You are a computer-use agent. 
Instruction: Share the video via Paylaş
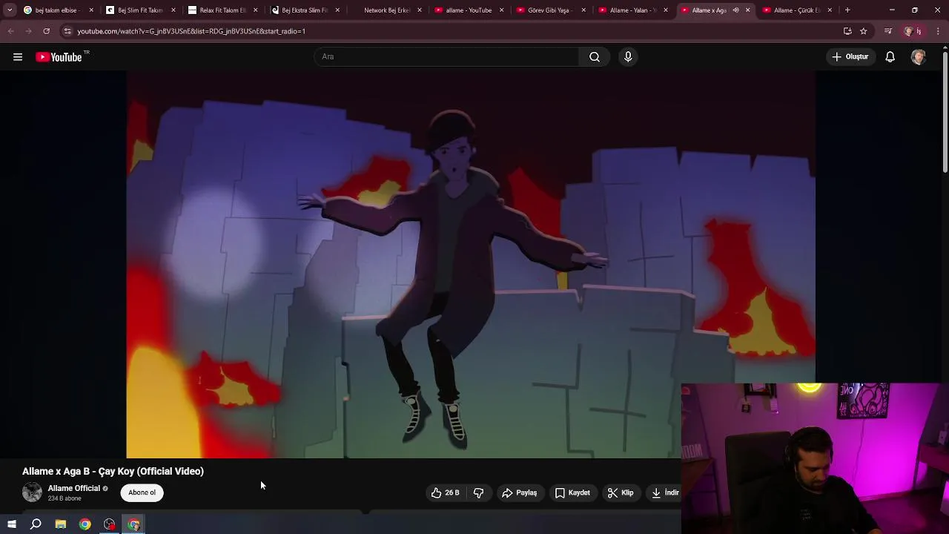click(x=519, y=492)
